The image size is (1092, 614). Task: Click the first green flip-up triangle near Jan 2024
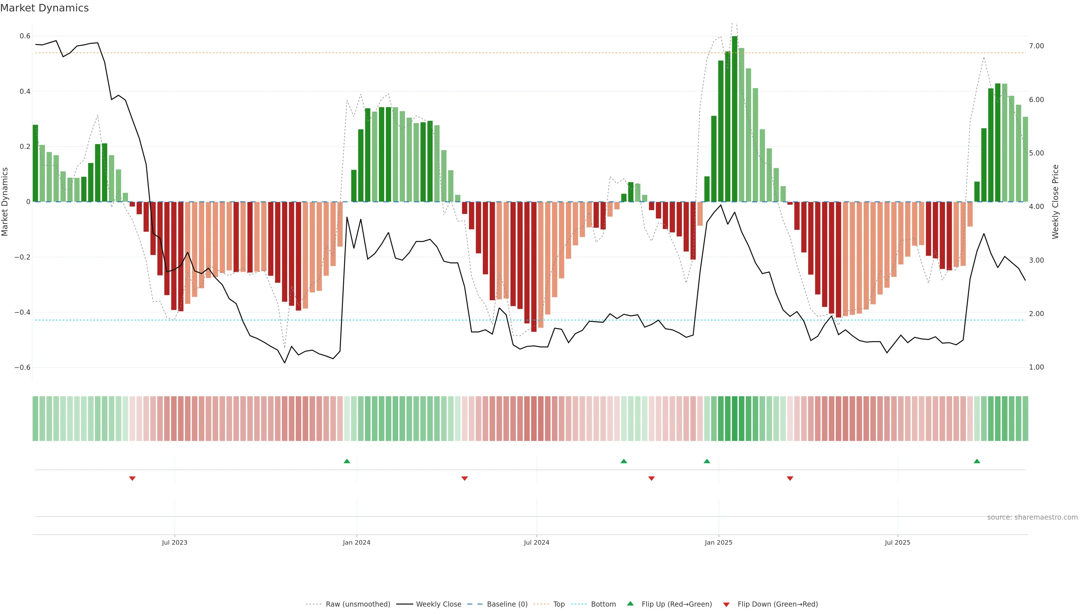pos(347,461)
